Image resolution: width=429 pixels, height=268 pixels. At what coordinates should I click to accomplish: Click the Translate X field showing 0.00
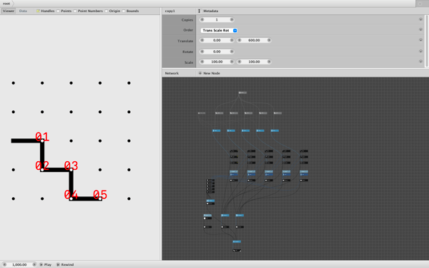pos(217,40)
